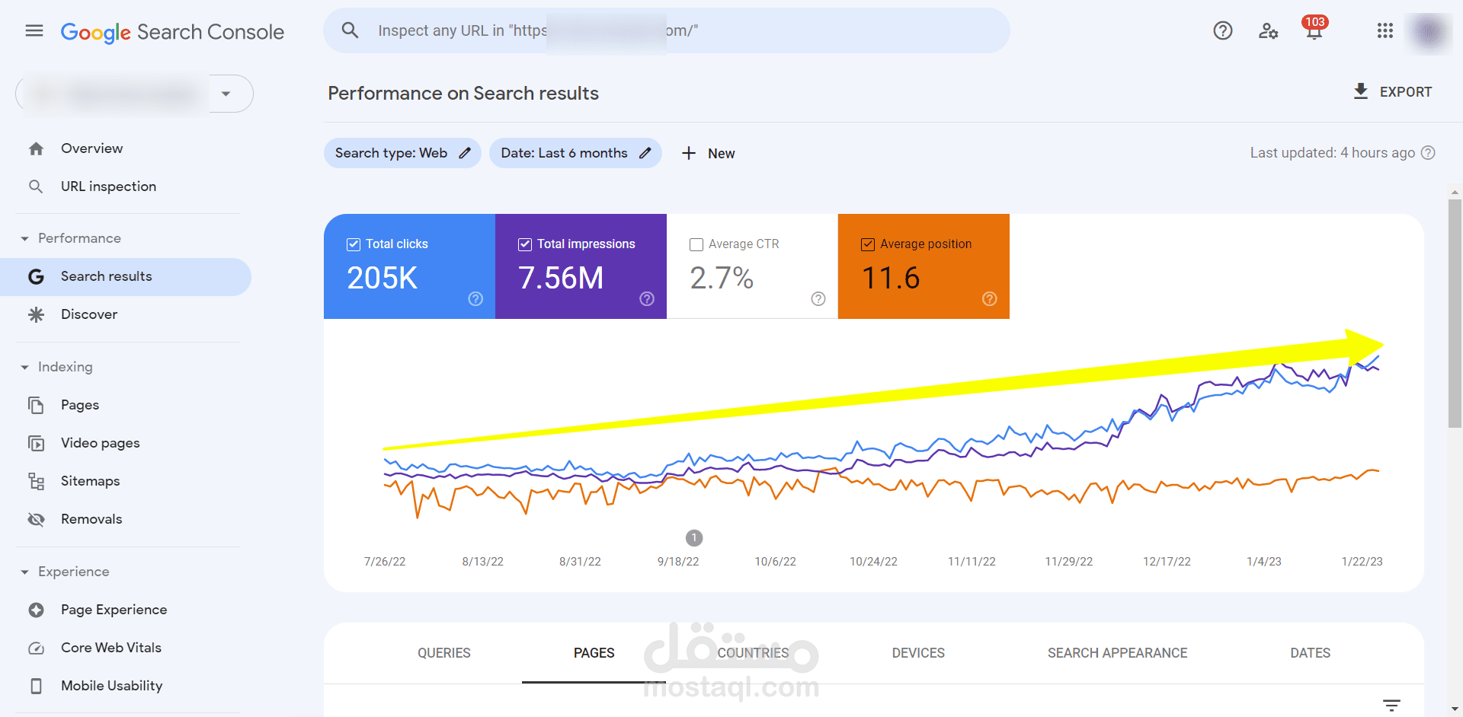
Task: Open Average CTR help icon
Action: coord(818,299)
